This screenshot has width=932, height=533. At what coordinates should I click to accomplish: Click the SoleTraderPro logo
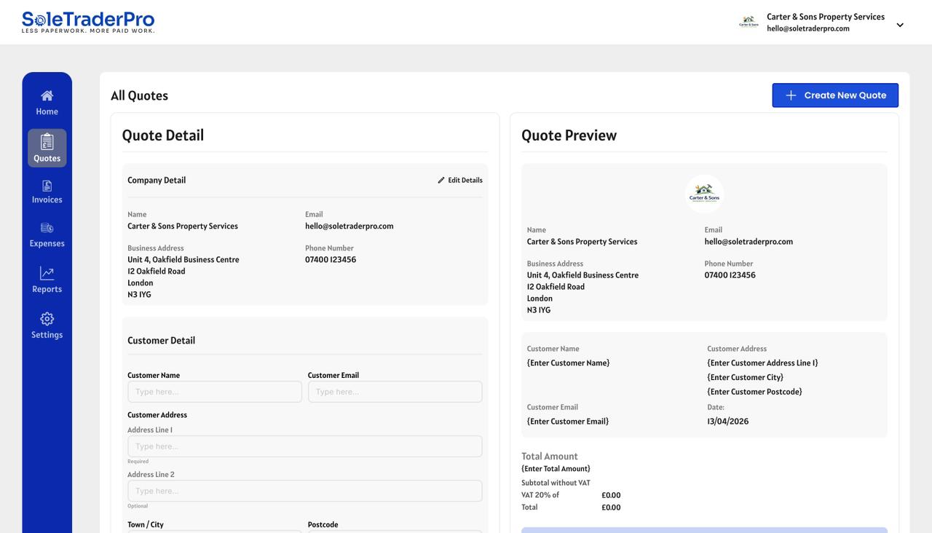(88, 22)
